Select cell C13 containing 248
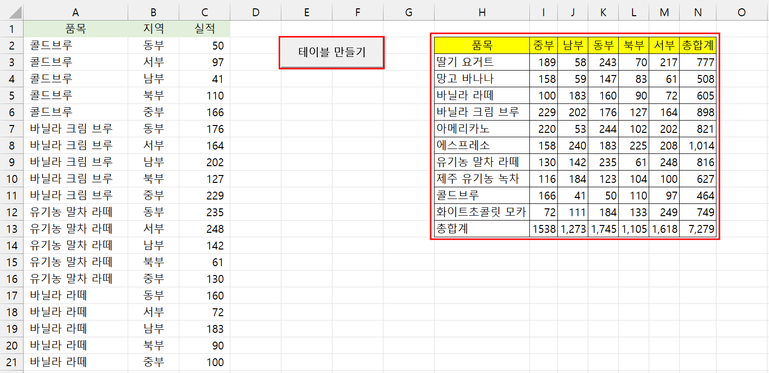769x373 pixels. click(x=204, y=229)
